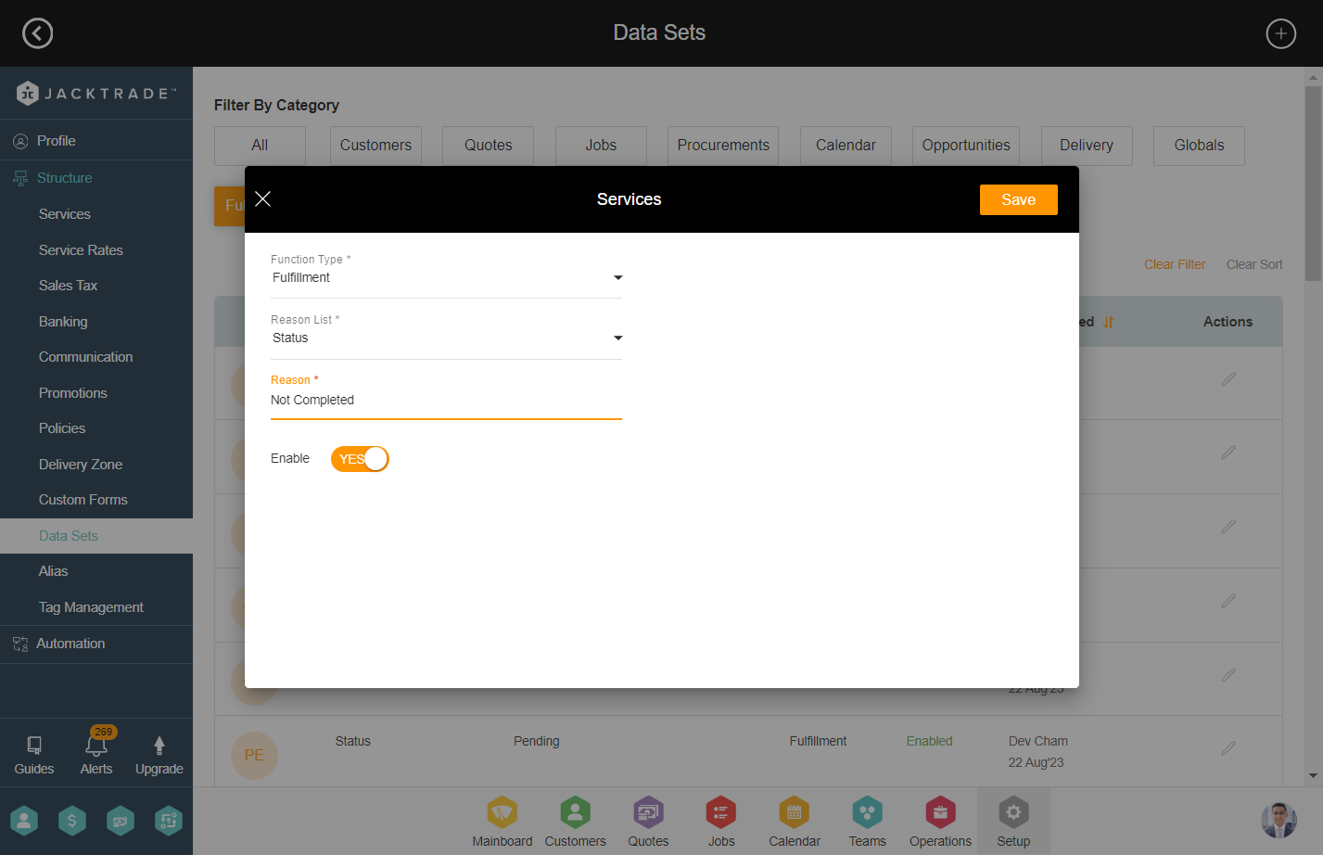Open Alias in the sidebar

[54, 571]
